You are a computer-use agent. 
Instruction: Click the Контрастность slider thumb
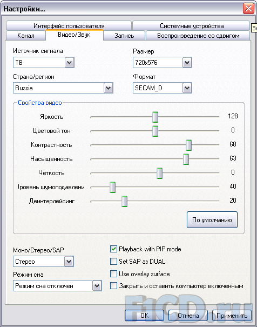pos(188,145)
